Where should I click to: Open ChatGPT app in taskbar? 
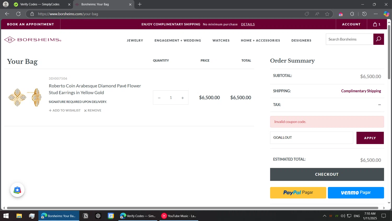pos(98,216)
